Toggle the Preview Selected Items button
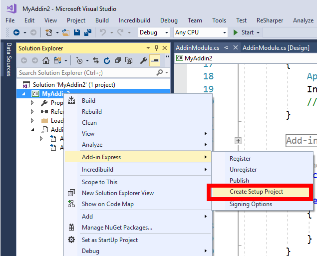317x256 pixels. 155,60
